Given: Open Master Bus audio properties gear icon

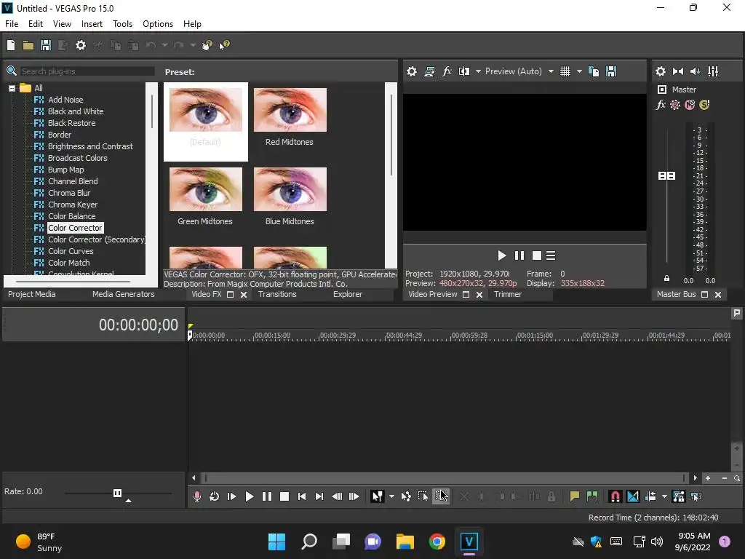Looking at the screenshot, I should tap(661, 71).
